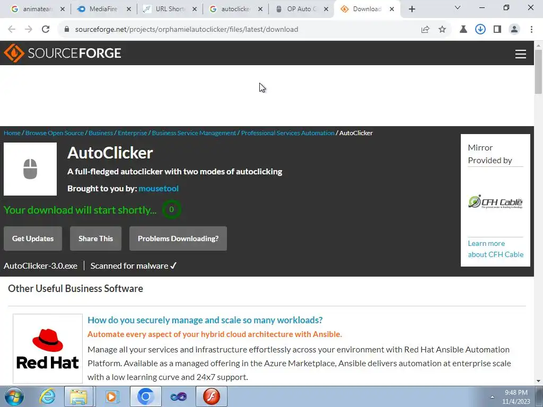
Task: Open Chrome three-dot menu
Action: click(x=531, y=30)
